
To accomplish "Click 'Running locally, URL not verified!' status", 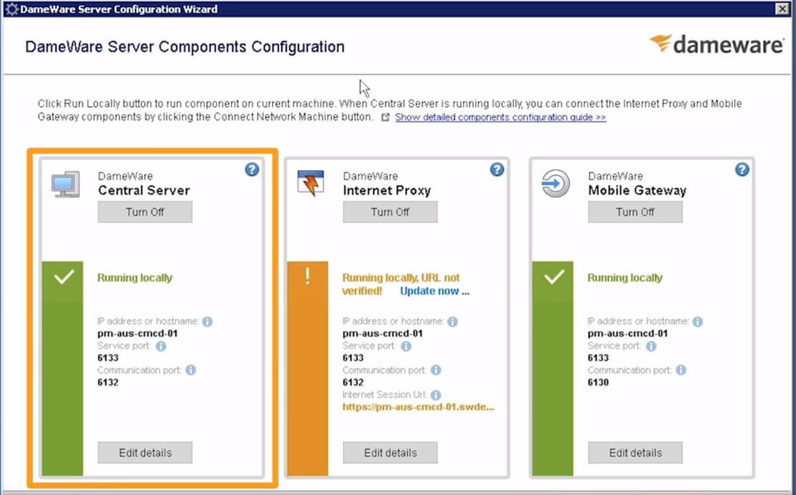I will pos(401,285).
